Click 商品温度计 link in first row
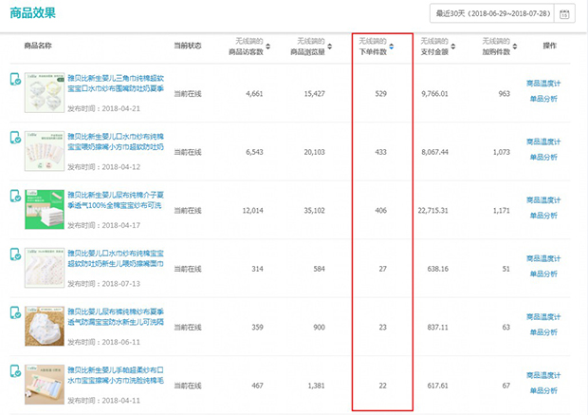 pos(549,84)
